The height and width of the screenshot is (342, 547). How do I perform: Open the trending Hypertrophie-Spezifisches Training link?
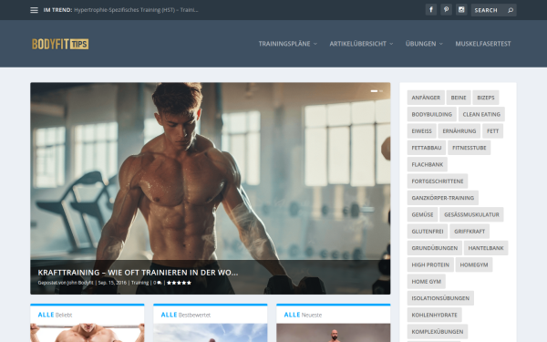(x=136, y=10)
